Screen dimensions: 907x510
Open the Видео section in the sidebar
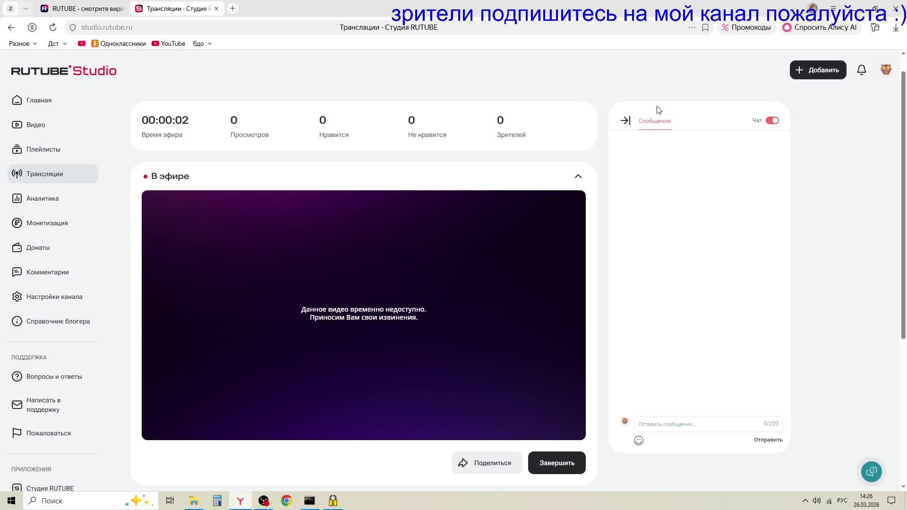[35, 125]
